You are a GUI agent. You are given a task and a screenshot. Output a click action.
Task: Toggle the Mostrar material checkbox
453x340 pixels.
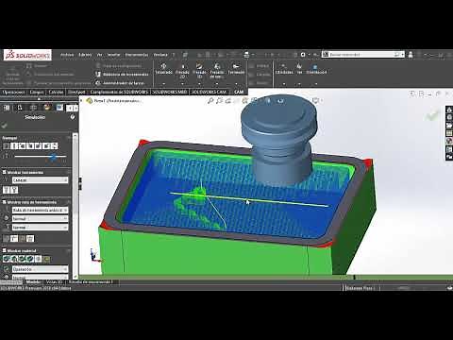[x=5, y=250]
